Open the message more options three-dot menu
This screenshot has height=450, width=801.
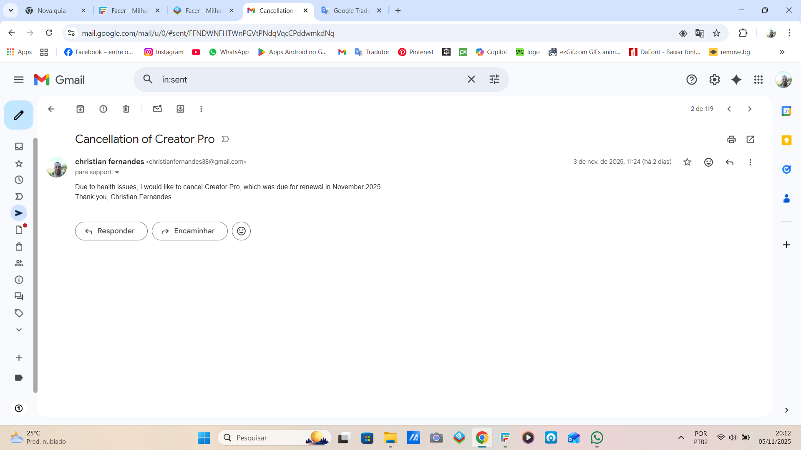tap(750, 162)
